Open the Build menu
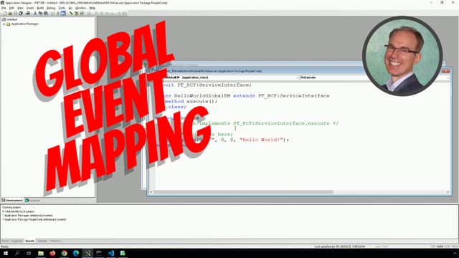This screenshot has width=459, height=258. click(40, 8)
